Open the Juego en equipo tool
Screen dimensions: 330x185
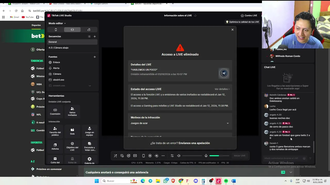89,131
